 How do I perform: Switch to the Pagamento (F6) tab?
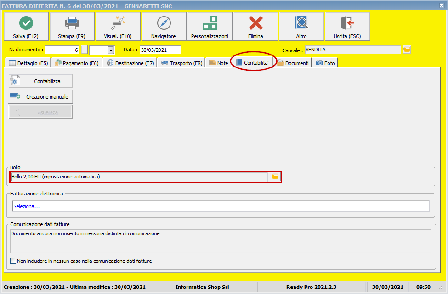click(x=76, y=63)
